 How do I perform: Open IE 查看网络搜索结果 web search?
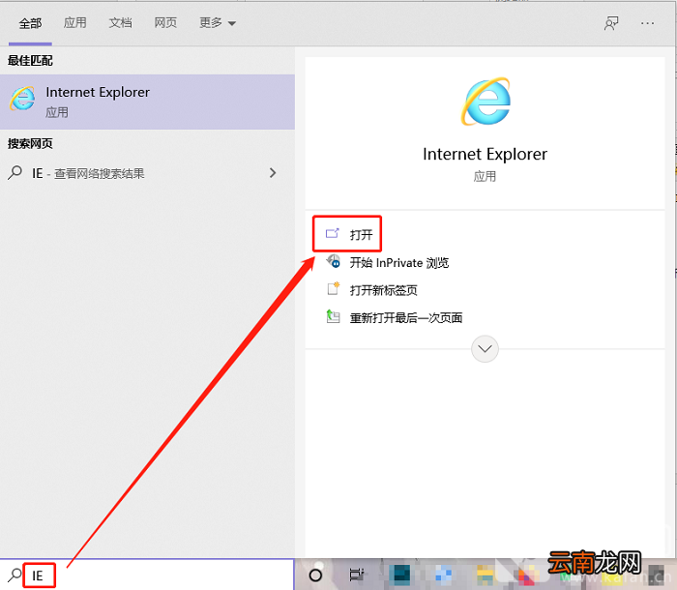(147, 173)
